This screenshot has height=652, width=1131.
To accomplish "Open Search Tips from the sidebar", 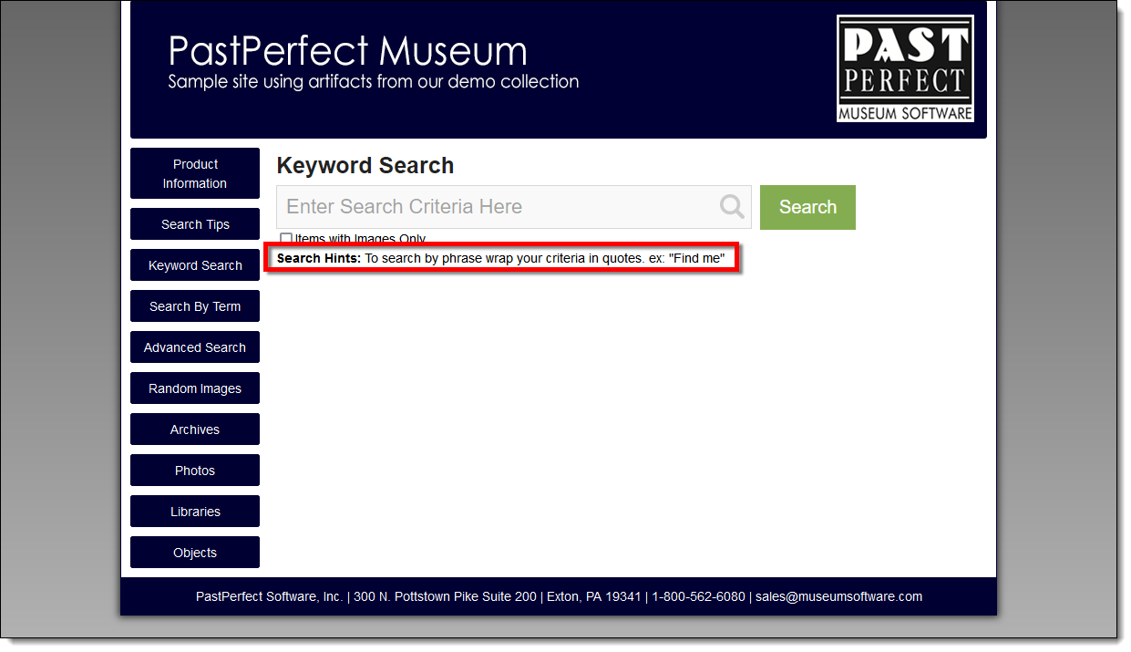I will coord(195,224).
